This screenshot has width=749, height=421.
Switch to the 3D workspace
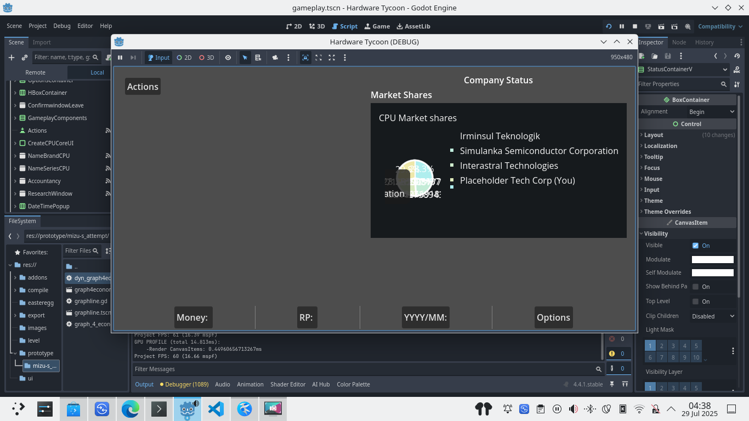pyautogui.click(x=317, y=26)
